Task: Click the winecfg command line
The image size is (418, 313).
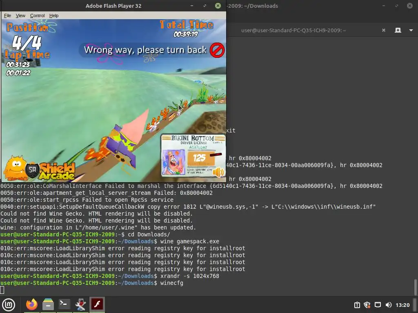Action: 92,283
